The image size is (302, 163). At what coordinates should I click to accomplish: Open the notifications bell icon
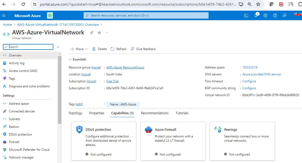[256, 15]
